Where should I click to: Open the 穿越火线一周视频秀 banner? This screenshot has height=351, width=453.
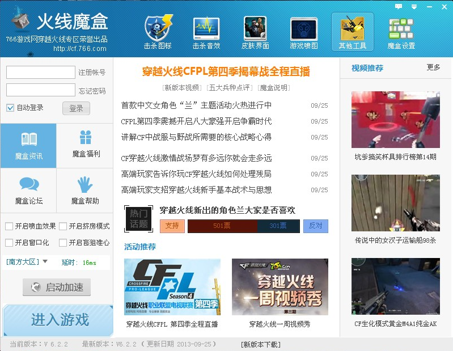(x=280, y=287)
